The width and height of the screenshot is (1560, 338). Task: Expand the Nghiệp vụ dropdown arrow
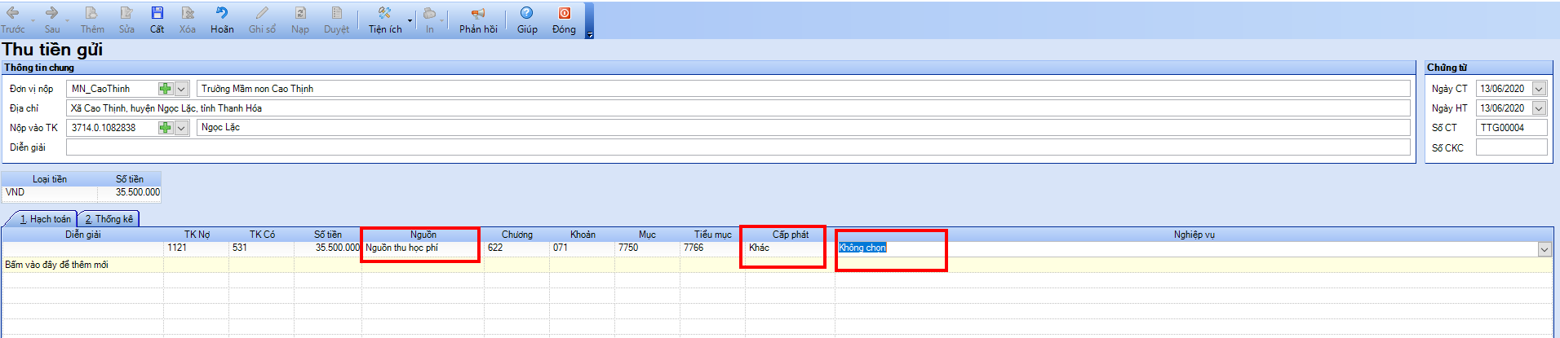click(x=1544, y=249)
